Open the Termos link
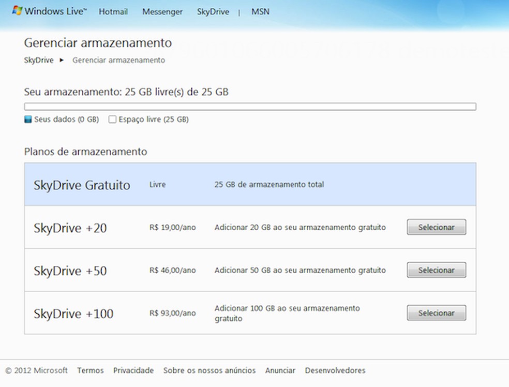 coord(90,370)
